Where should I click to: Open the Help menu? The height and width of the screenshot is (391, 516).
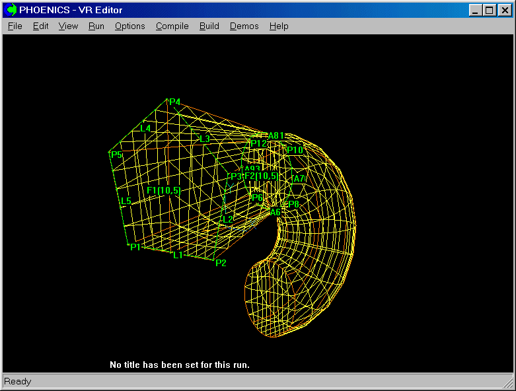pyautogui.click(x=279, y=26)
